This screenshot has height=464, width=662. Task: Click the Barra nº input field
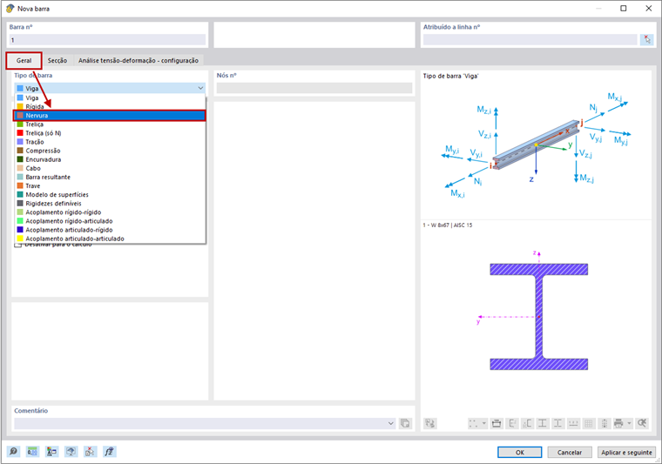click(107, 40)
